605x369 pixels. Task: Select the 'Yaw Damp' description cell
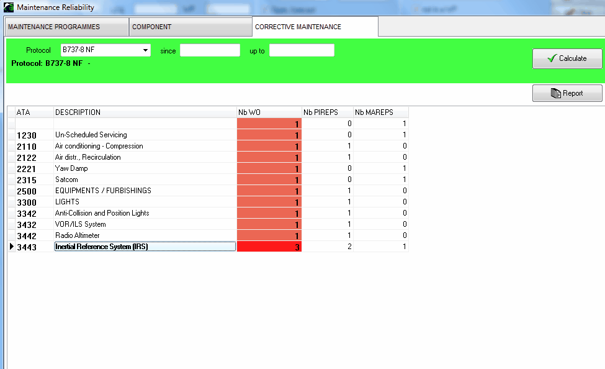click(145, 168)
